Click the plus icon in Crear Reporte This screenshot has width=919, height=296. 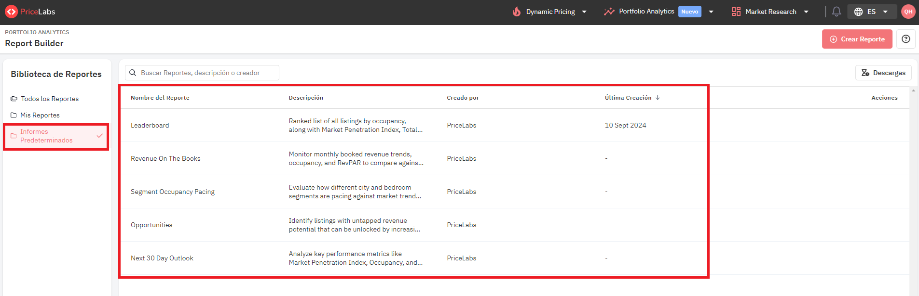(x=833, y=39)
